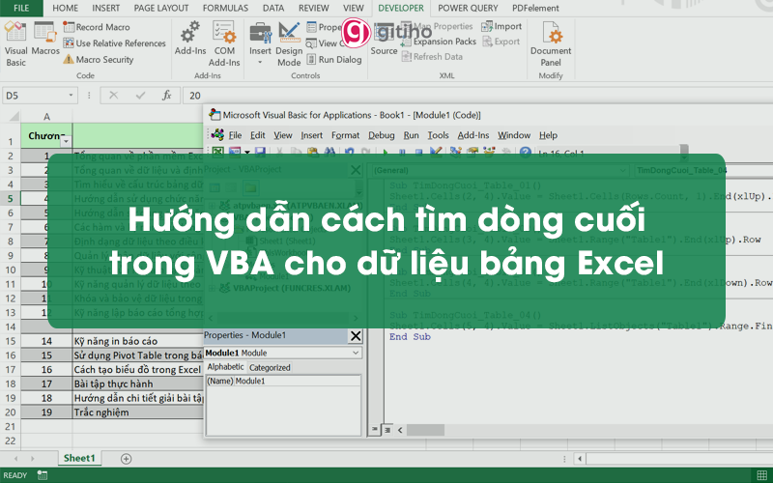The height and width of the screenshot is (483, 773).
Task: Toggle Use Relative References
Action: pos(114,43)
